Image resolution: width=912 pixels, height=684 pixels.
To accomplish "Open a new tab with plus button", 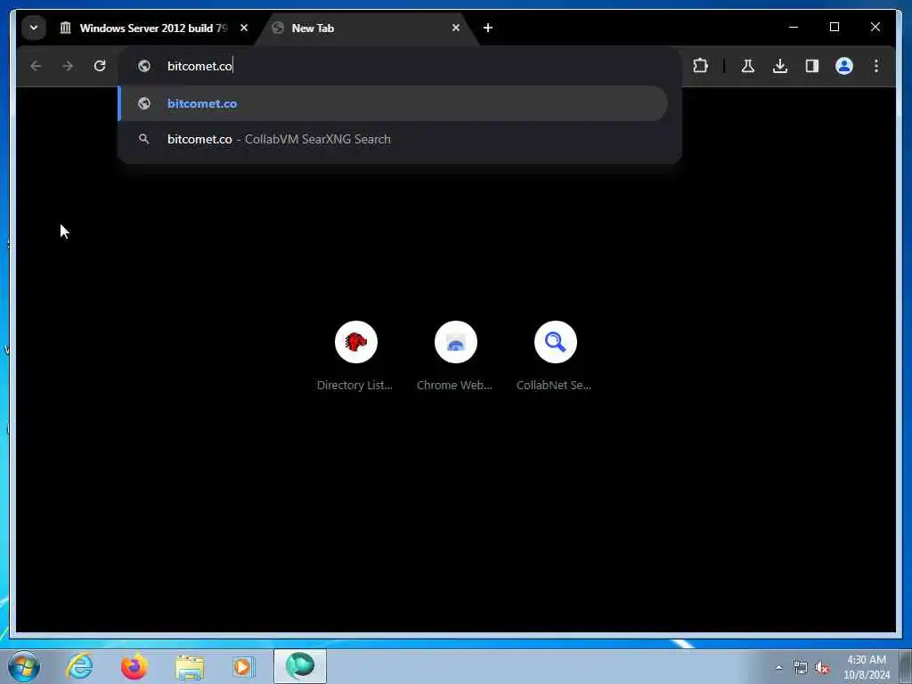I will coord(488,28).
